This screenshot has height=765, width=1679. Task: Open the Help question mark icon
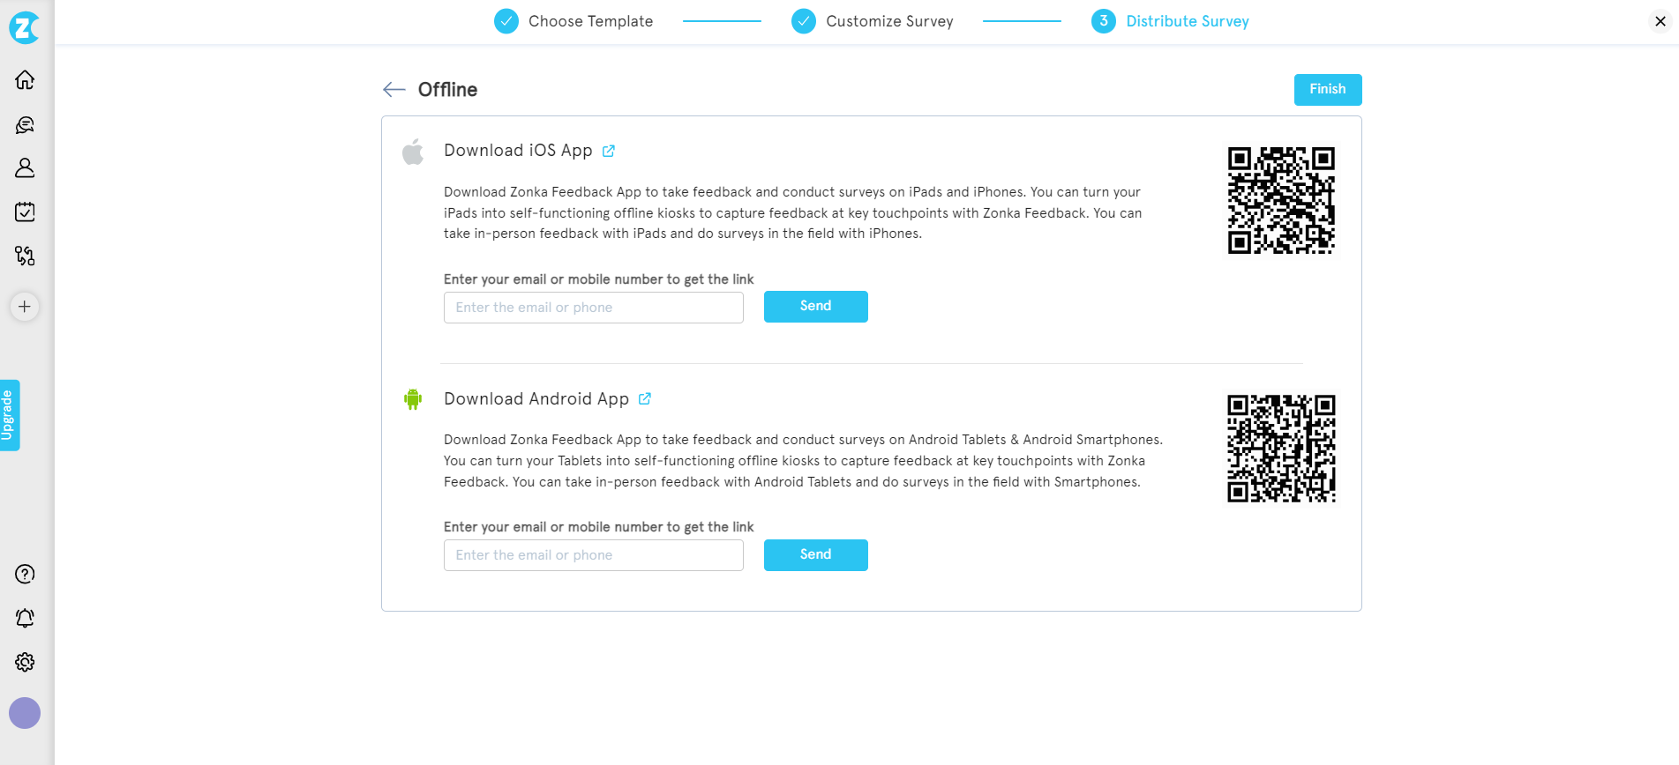click(x=25, y=574)
